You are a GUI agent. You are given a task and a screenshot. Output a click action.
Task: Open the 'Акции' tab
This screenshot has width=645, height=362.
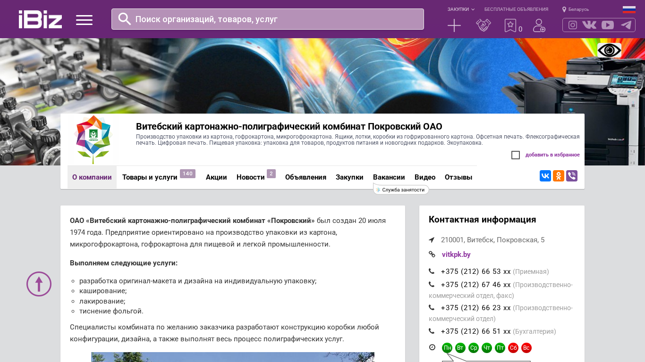pyautogui.click(x=216, y=177)
